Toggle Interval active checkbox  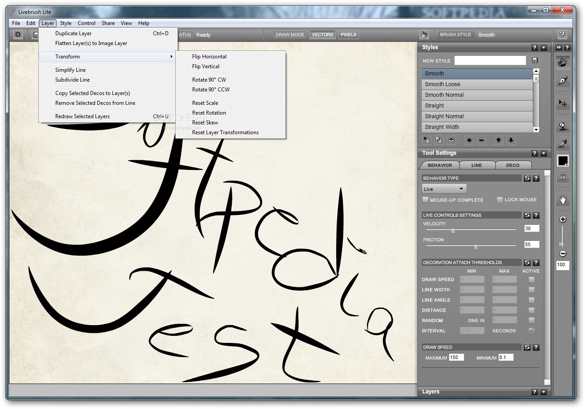point(531,331)
